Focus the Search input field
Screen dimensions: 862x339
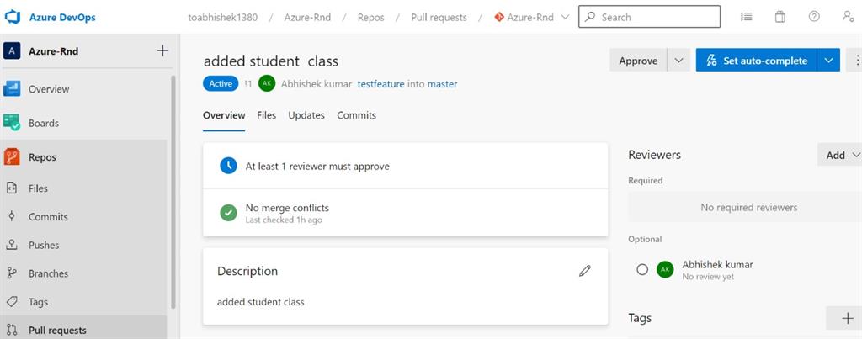649,17
